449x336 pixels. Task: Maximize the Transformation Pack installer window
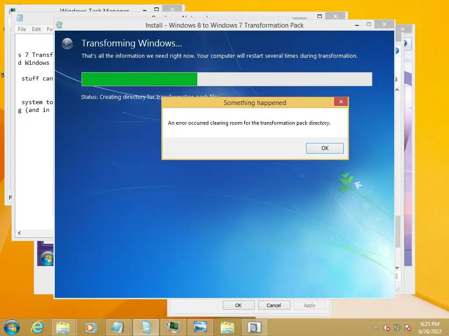coord(369,24)
